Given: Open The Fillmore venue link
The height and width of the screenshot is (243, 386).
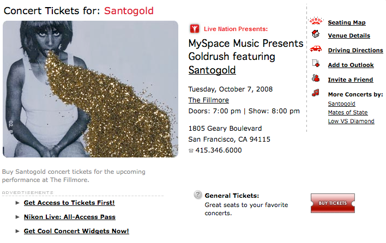Looking at the screenshot, I should [208, 100].
